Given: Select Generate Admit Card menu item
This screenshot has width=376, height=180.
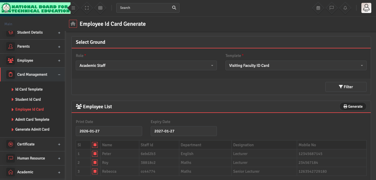Looking at the screenshot, I should (x=32, y=129).
